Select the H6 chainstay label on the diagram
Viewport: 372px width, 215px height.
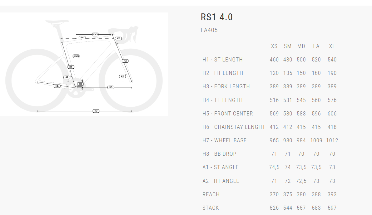click(57, 86)
